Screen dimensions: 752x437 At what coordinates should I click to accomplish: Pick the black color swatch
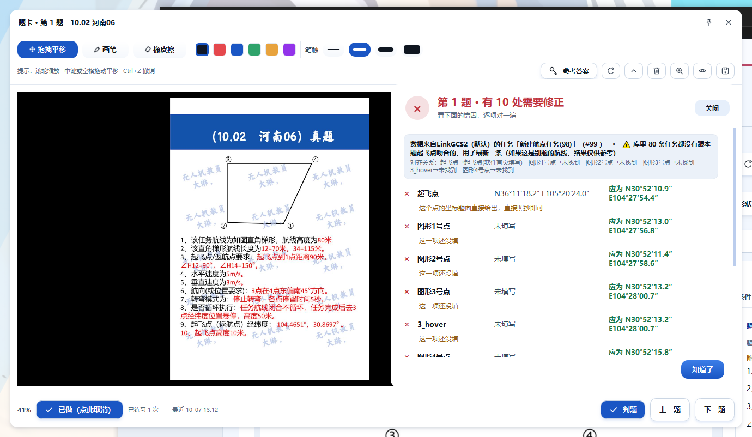click(202, 50)
